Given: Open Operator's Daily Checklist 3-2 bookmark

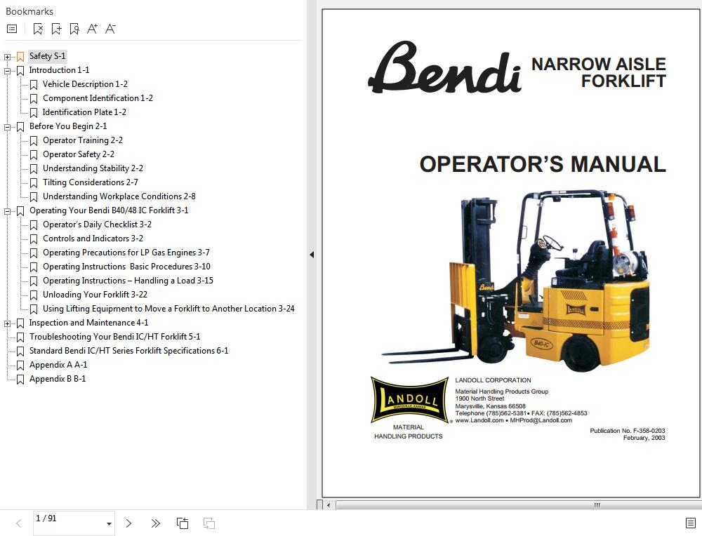Looking at the screenshot, I should 97,225.
